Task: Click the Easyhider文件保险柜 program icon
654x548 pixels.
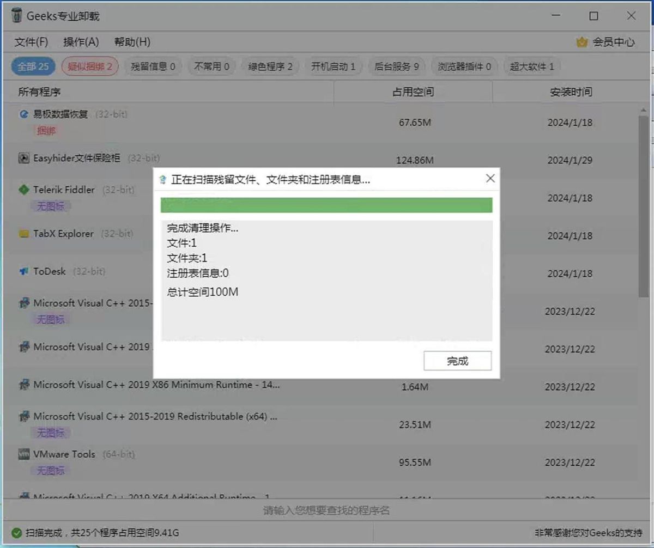Action: click(23, 158)
